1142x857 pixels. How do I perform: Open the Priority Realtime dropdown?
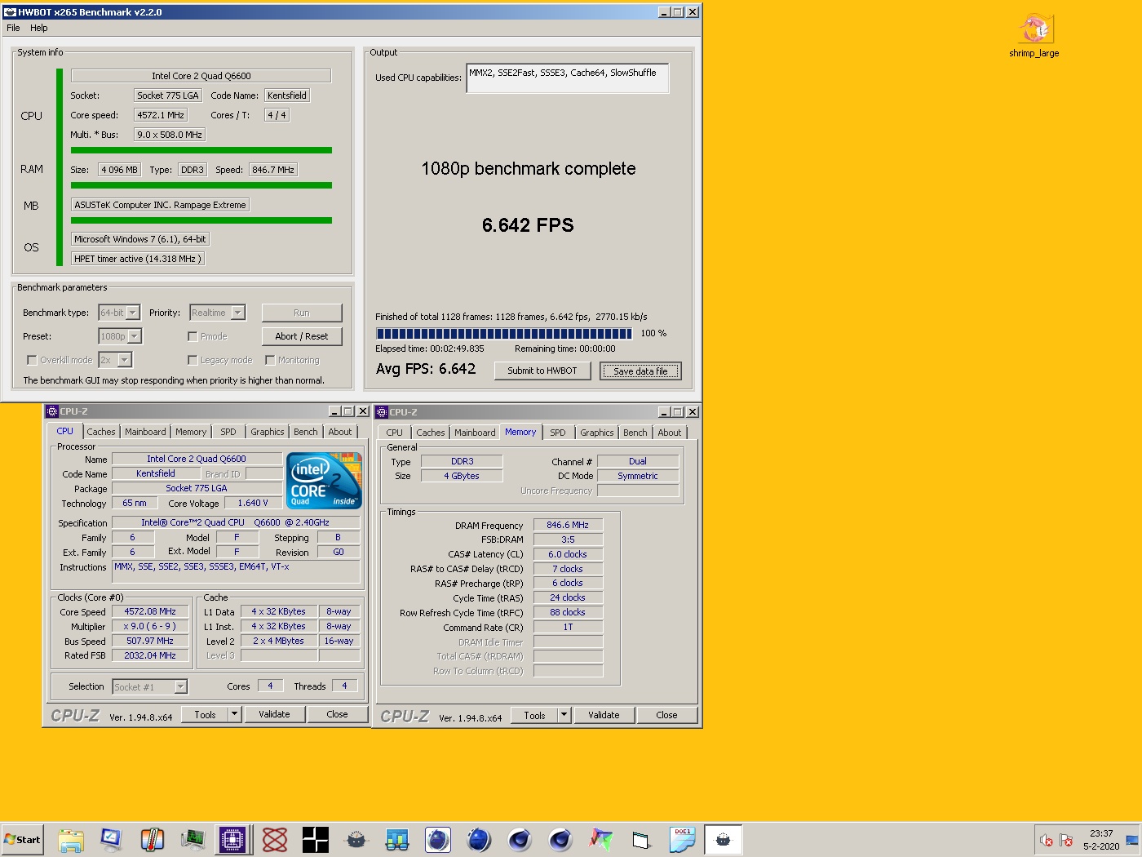pos(218,313)
